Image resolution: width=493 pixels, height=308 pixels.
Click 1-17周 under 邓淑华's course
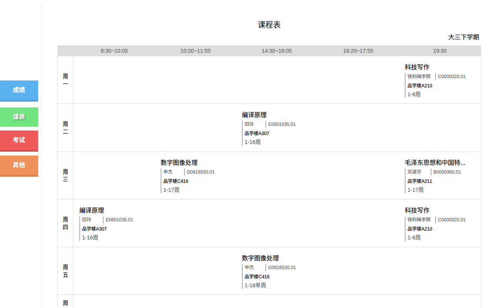pos(416,190)
